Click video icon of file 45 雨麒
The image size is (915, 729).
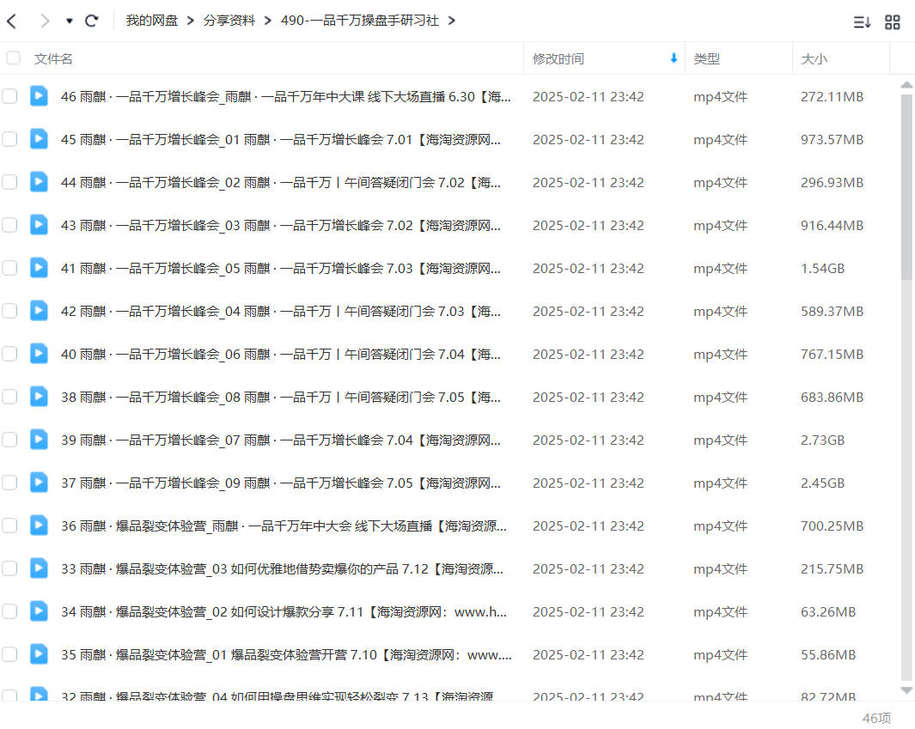tap(40, 139)
